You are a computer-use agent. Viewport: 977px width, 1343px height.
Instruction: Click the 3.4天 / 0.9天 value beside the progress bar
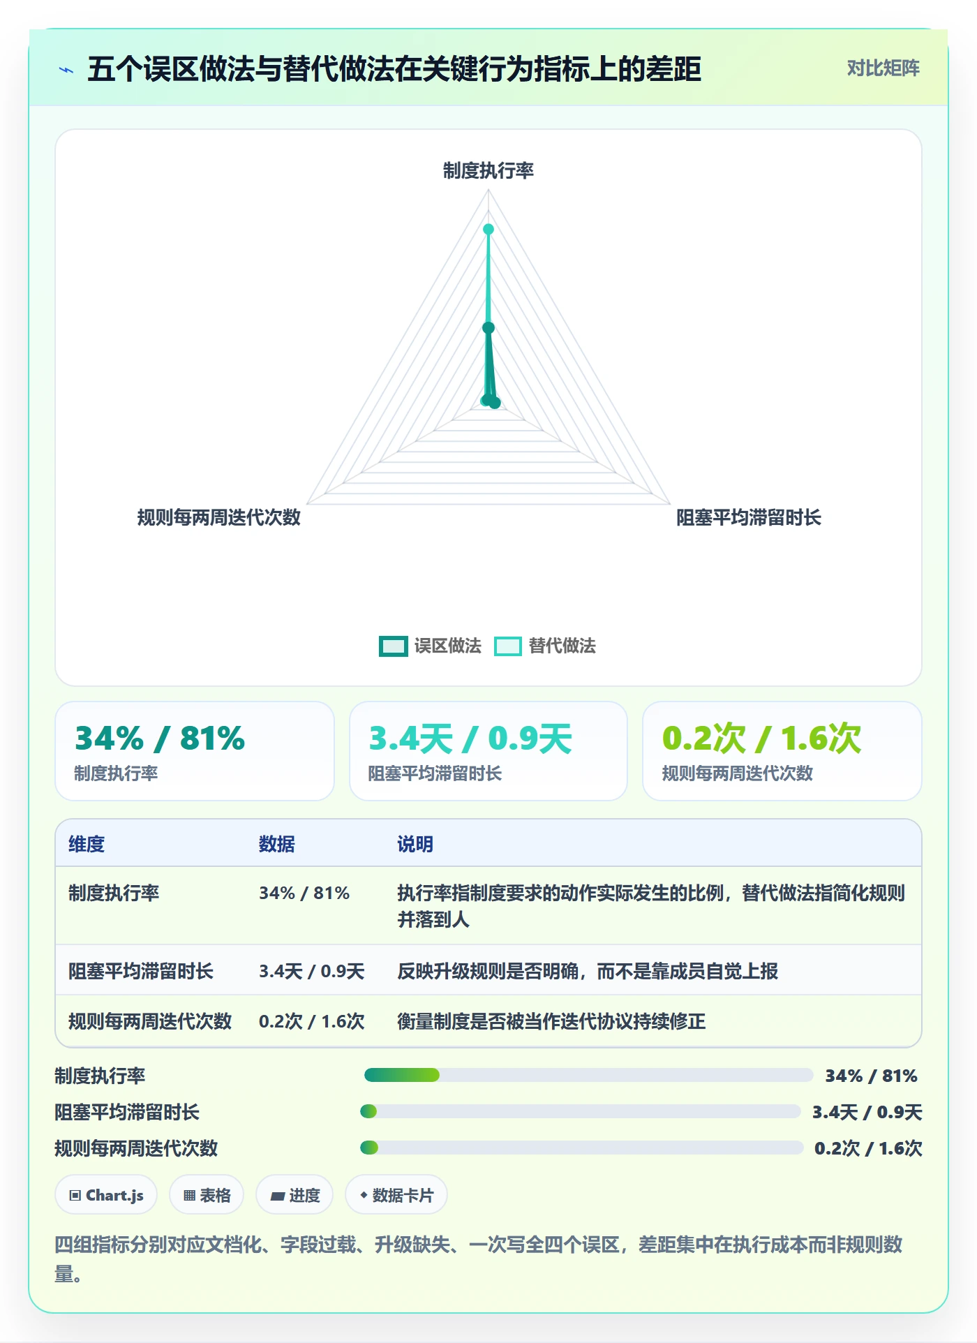coord(867,1112)
